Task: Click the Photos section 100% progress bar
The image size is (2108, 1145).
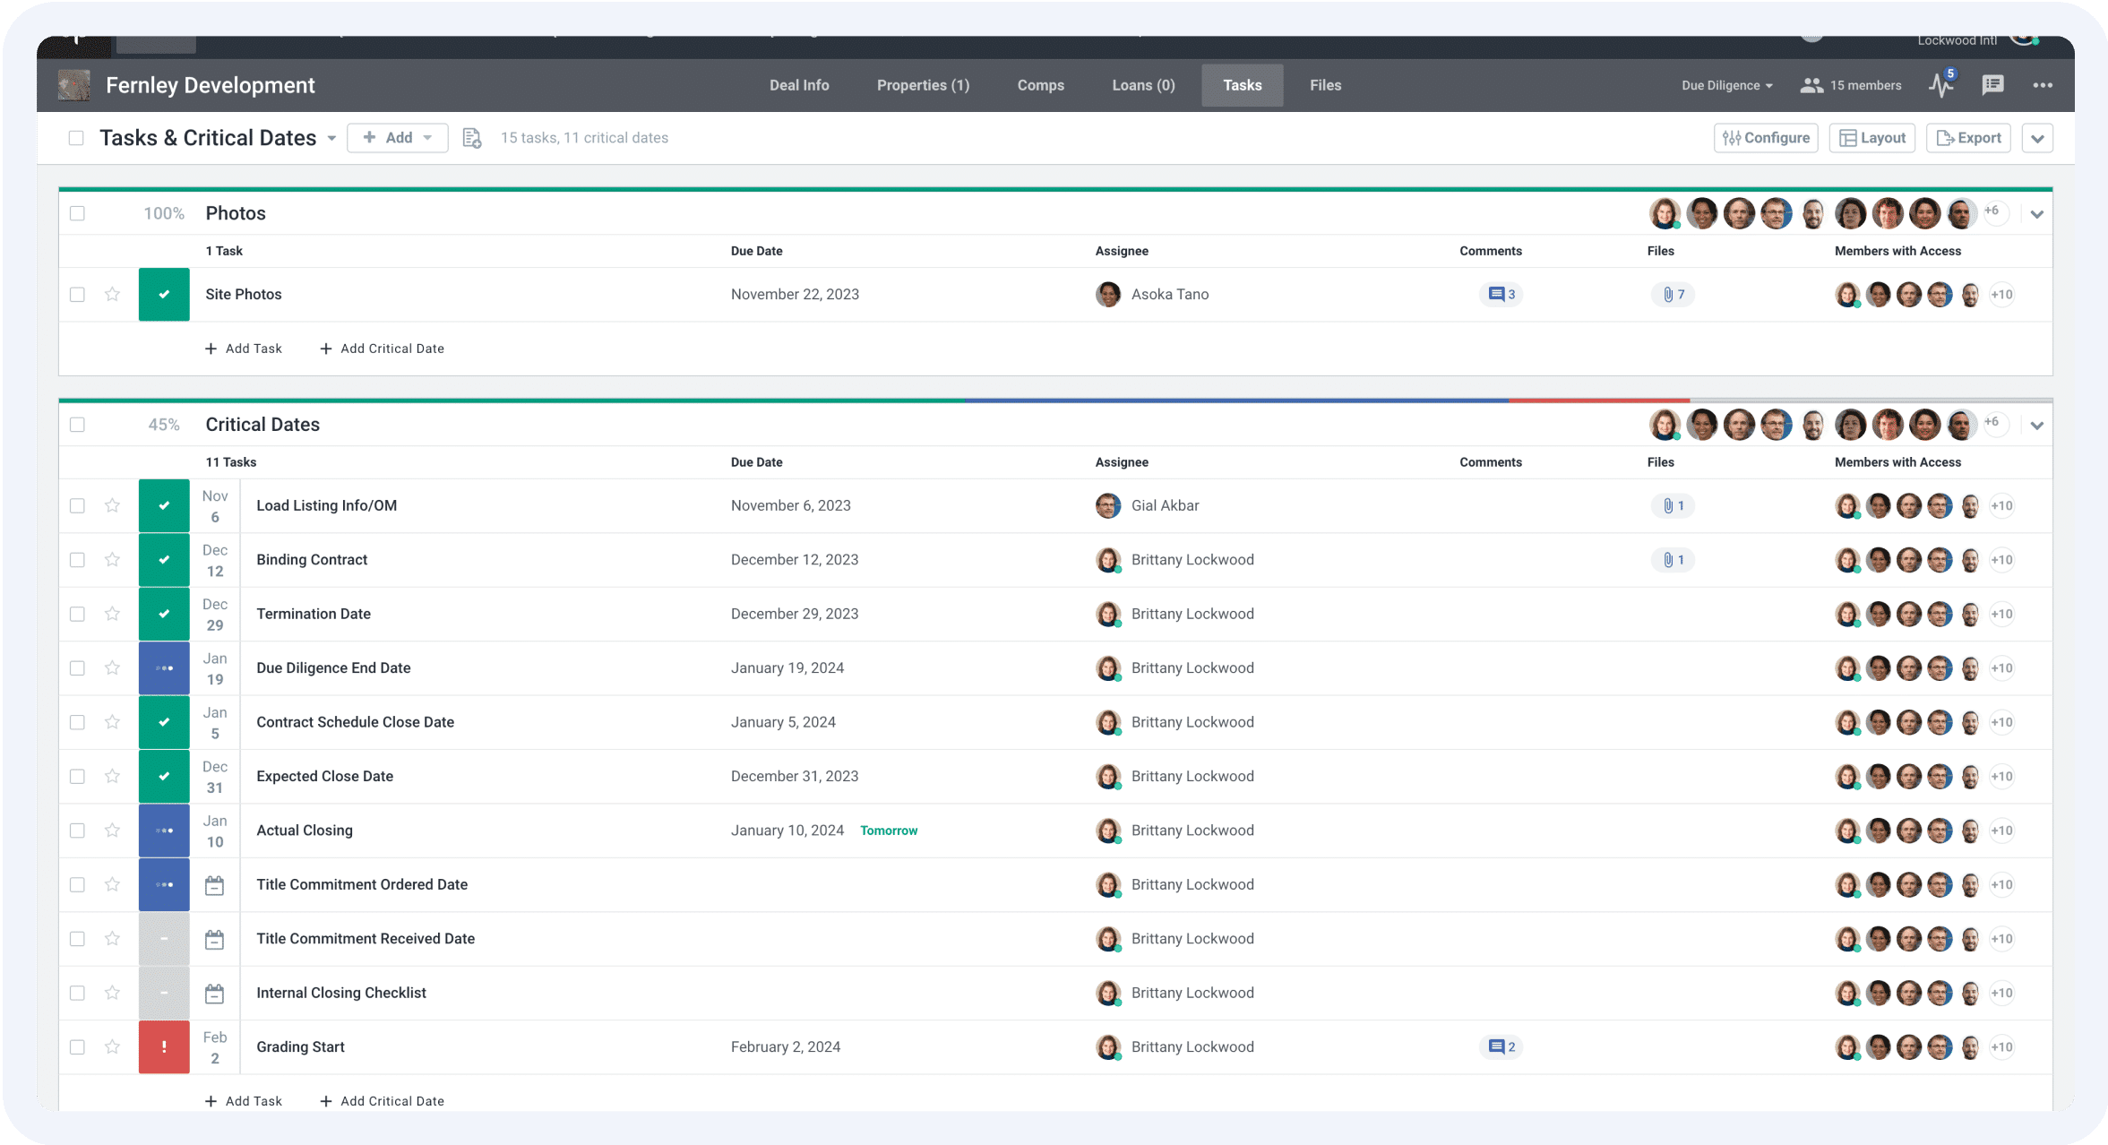Action: coord(1055,189)
